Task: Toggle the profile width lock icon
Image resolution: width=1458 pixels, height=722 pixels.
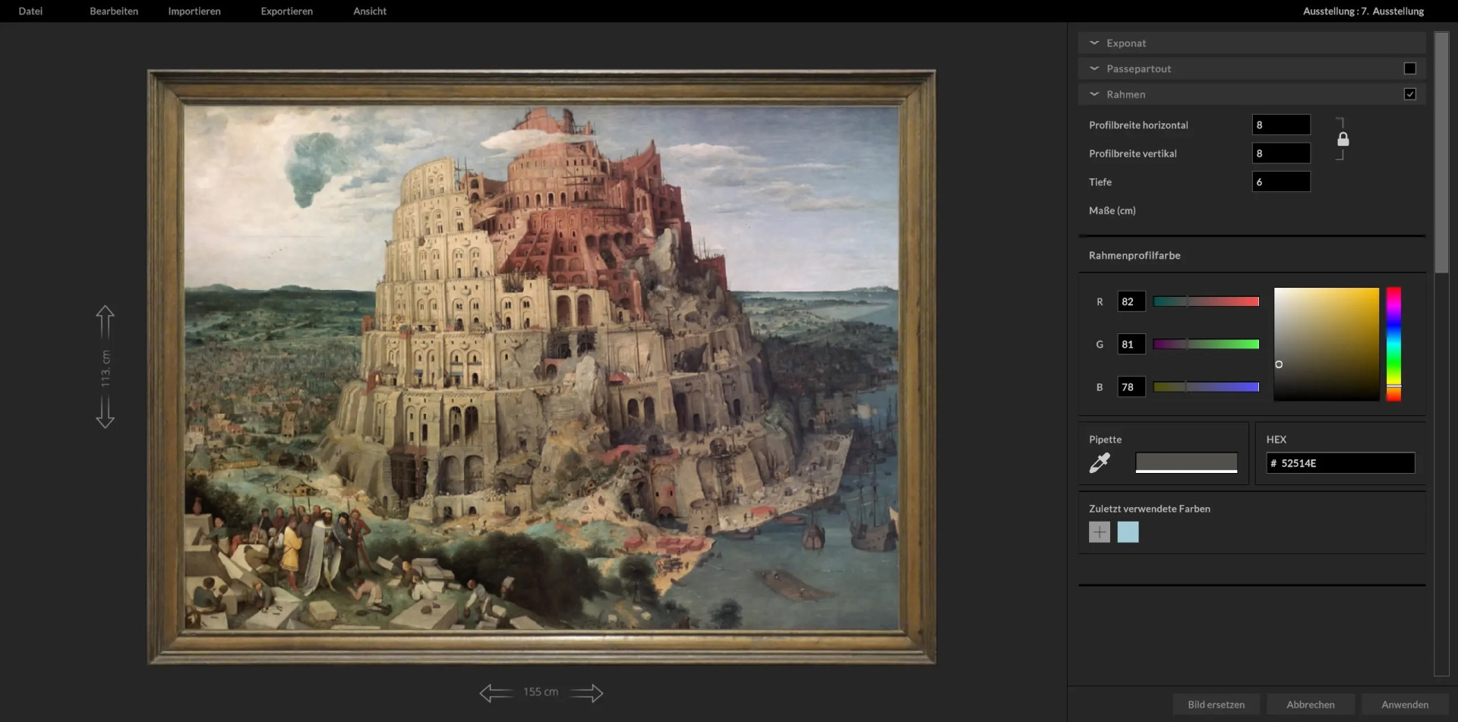Action: pos(1343,139)
